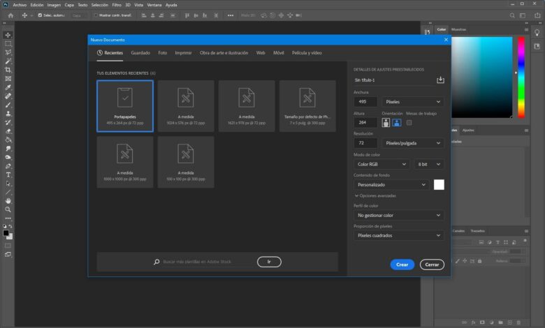Toggle the Selec. automática checkbox
This screenshot has height=328, width=545.
[41, 15]
